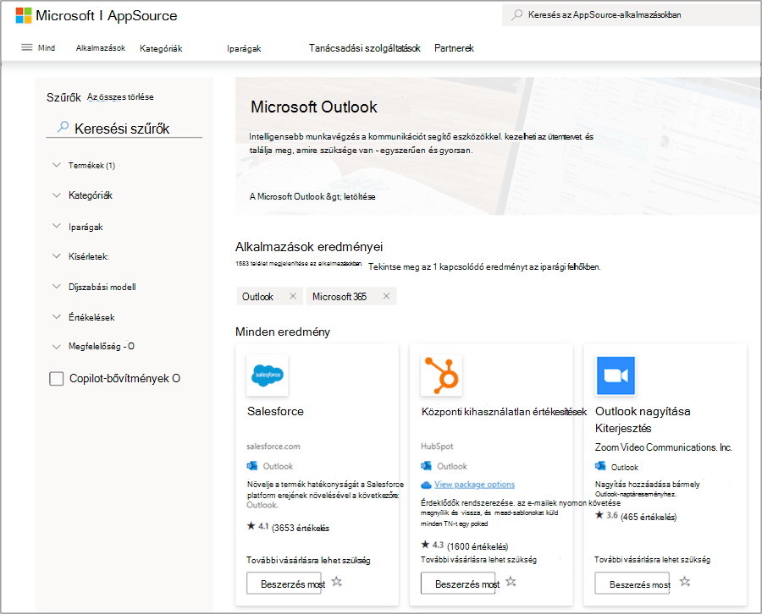This screenshot has width=762, height=614.
Task: Click the Salesforce cloud logo thumbnail
Action: (x=268, y=376)
